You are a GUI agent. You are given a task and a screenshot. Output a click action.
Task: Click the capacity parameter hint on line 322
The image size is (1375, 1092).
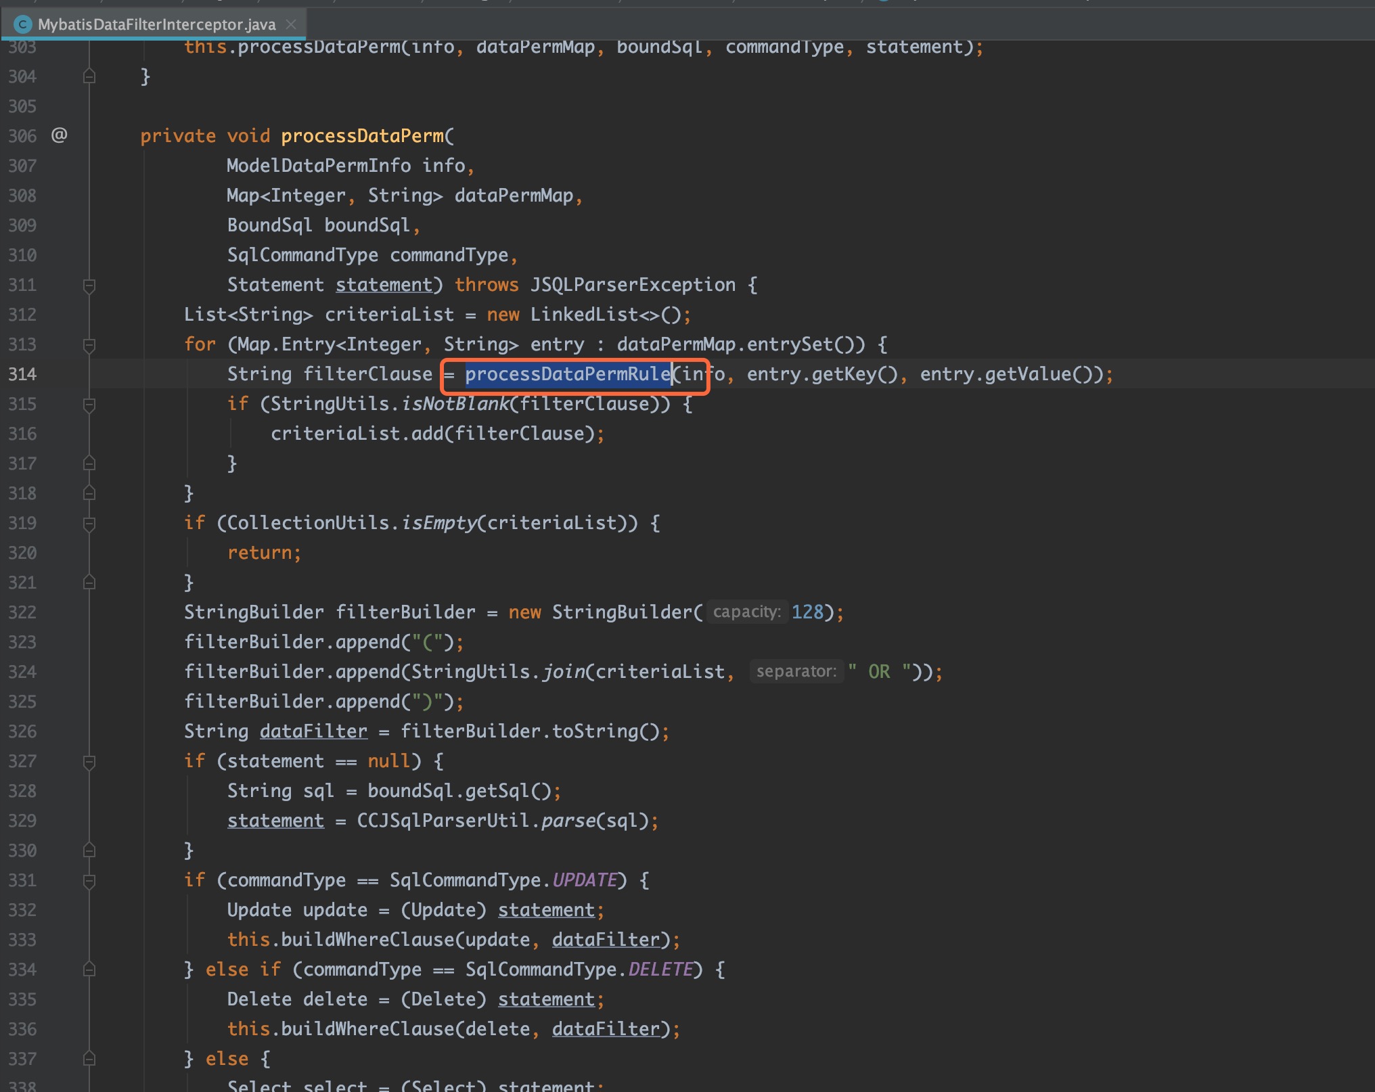tap(746, 612)
